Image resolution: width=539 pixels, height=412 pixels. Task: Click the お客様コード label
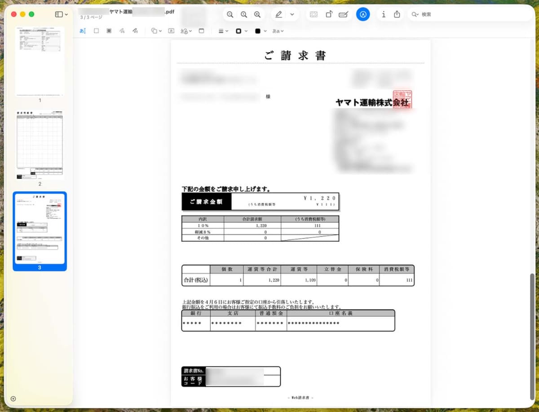tap(194, 381)
